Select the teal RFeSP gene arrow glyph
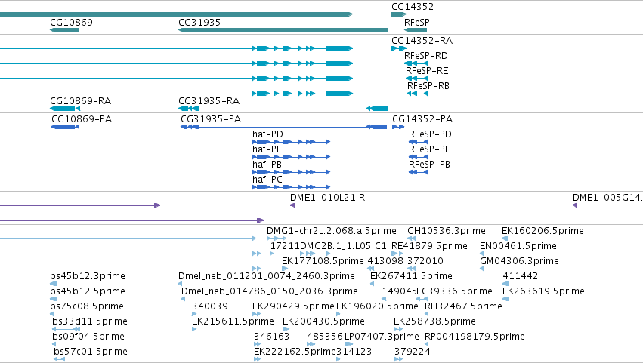The height and width of the screenshot is (363, 643). tap(416, 30)
